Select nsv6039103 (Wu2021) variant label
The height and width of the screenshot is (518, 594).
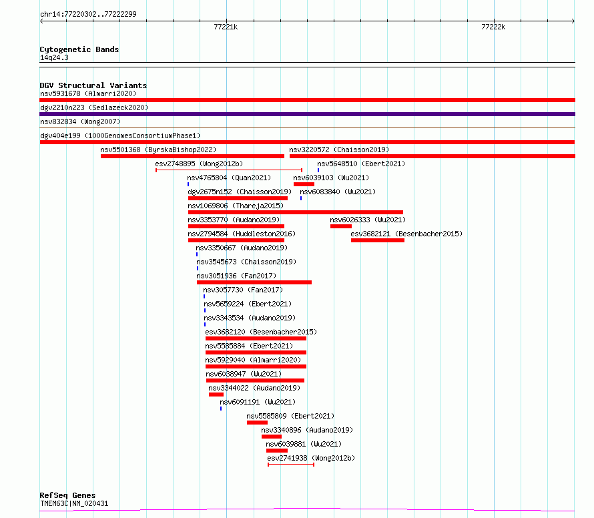331,178
